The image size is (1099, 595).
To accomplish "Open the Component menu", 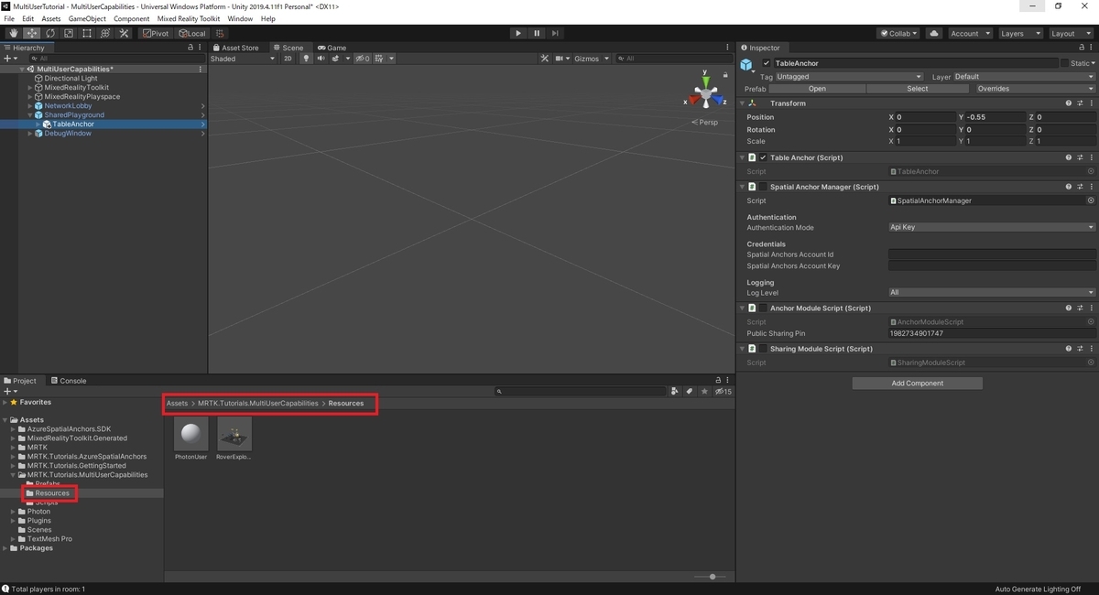I will (x=132, y=18).
